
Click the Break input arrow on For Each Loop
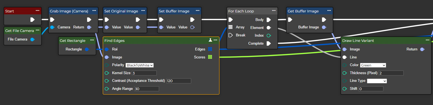(x=231, y=35)
